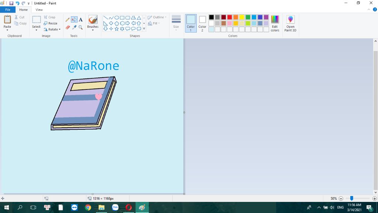Open File Explorer from the taskbar

[x=102, y=207]
